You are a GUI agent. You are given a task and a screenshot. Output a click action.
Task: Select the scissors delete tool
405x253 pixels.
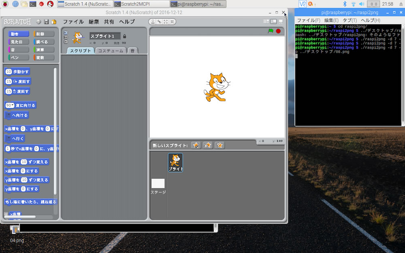click(159, 22)
